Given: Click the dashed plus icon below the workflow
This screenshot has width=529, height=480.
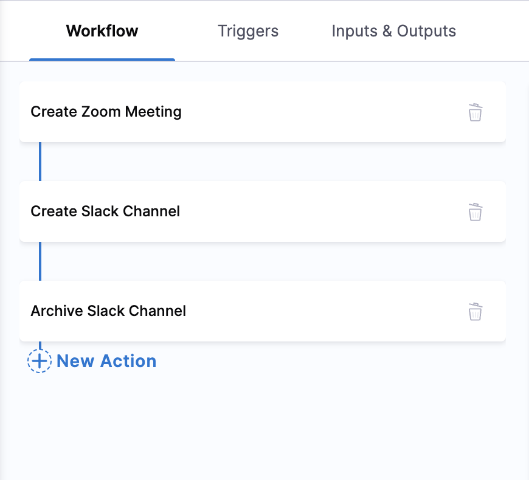Looking at the screenshot, I should [39, 361].
